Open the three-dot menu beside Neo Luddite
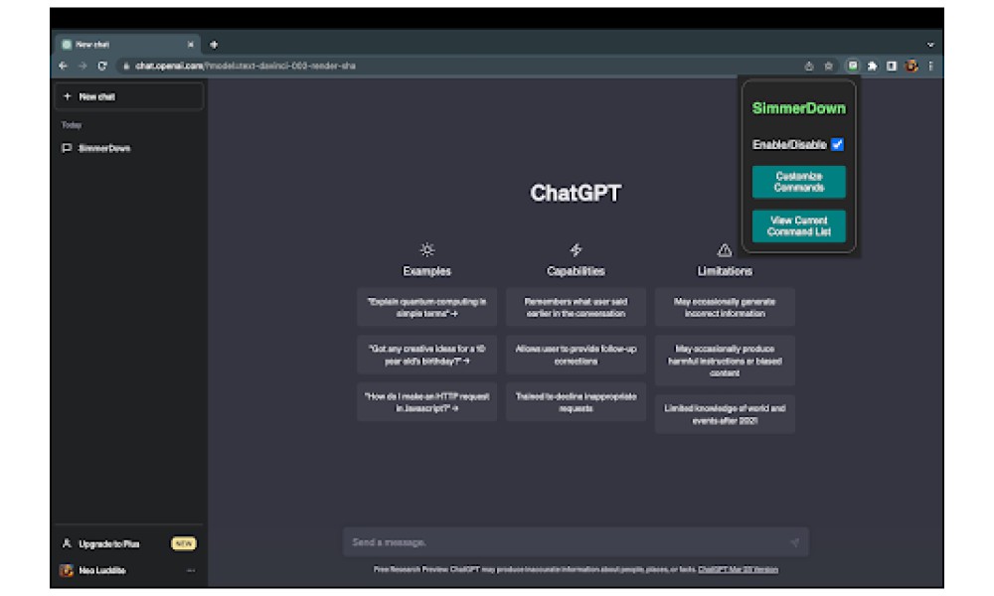The width and height of the screenshot is (994, 596). (191, 570)
